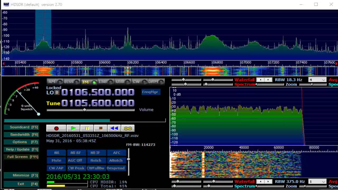Click the CW Peak button
Viewport: 338px width, 190px height.
point(76,168)
